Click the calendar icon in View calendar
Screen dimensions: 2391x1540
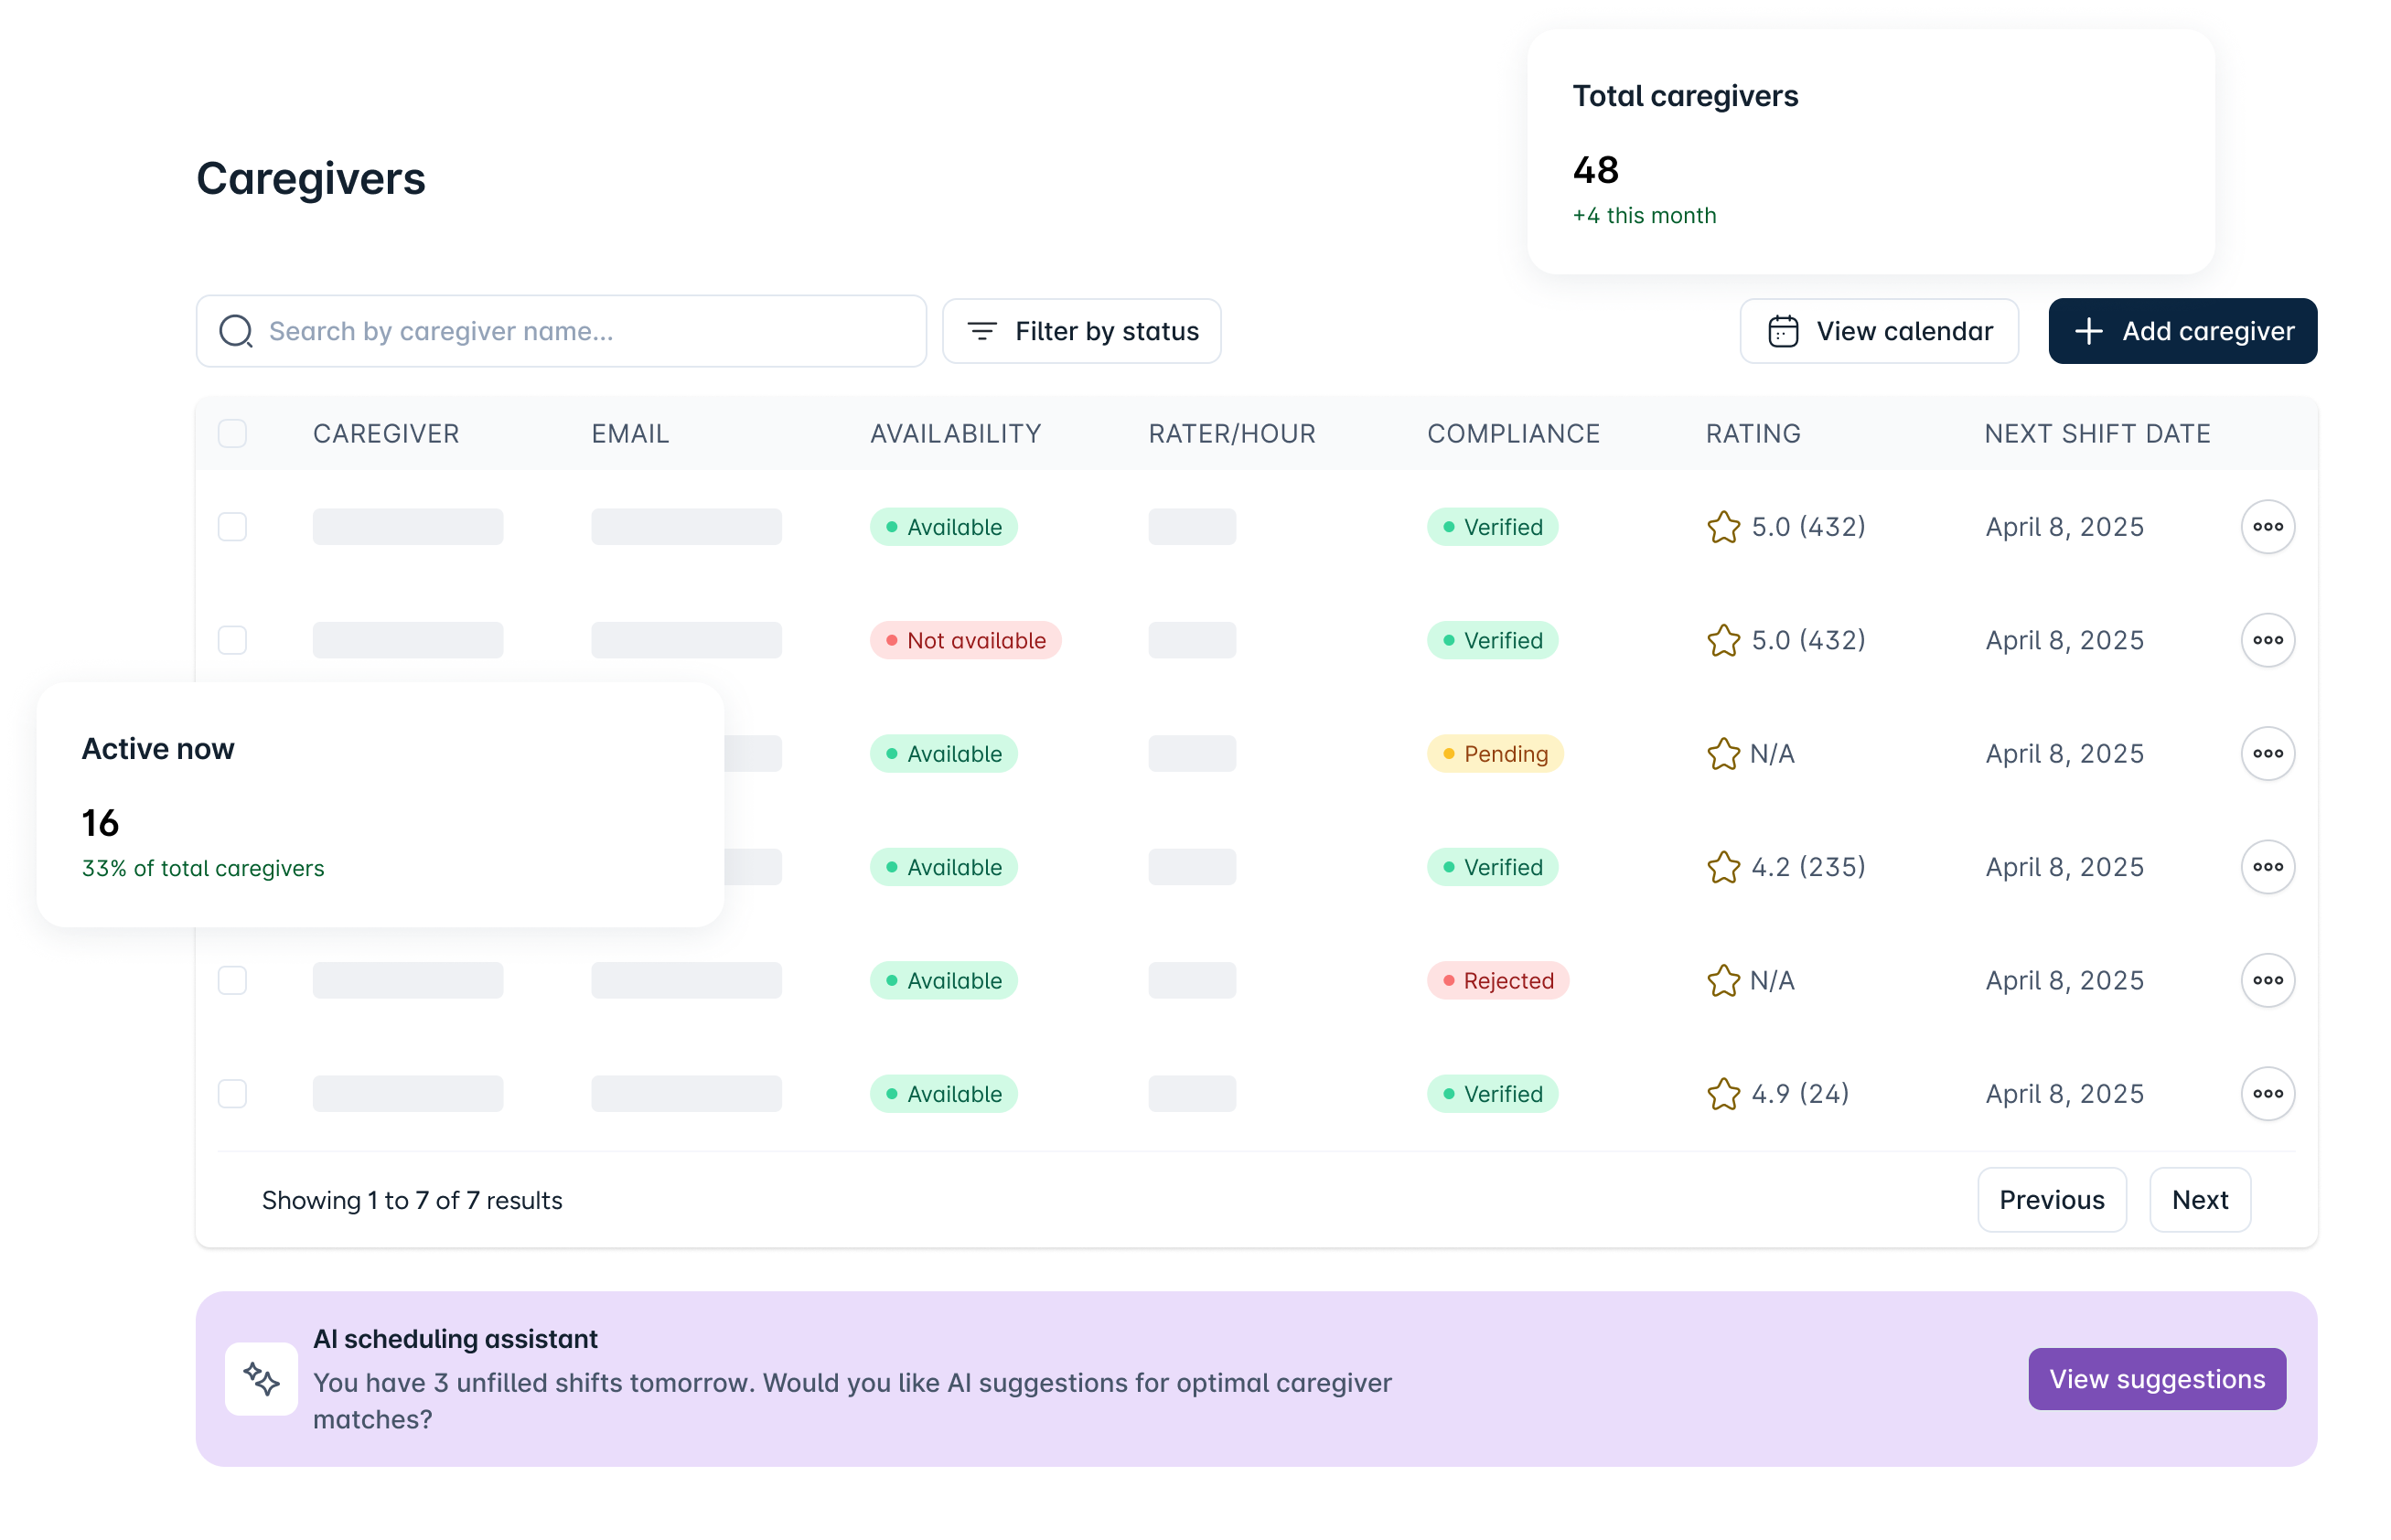1783,331
